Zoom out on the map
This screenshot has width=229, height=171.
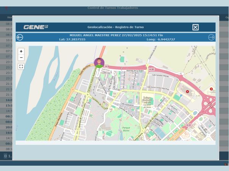[x=21, y=58]
